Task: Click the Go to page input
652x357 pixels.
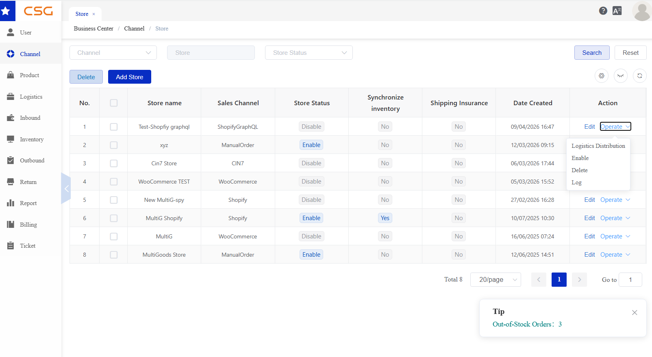Action: tap(630, 279)
